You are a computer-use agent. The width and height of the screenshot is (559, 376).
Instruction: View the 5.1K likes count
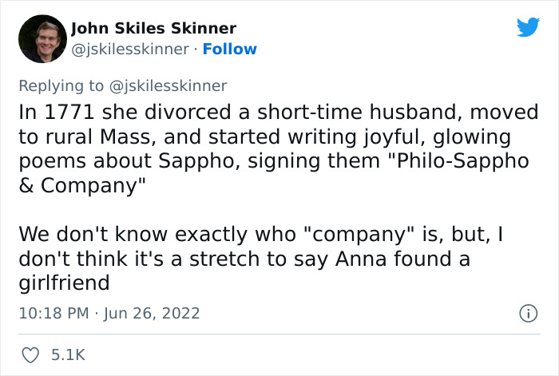[68, 354]
